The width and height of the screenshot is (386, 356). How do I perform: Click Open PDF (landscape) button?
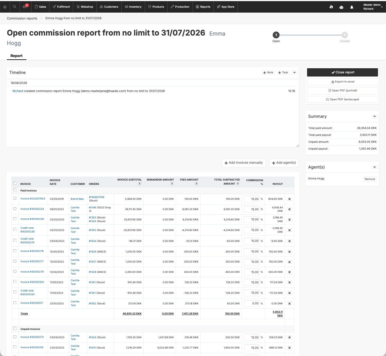coord(343,99)
